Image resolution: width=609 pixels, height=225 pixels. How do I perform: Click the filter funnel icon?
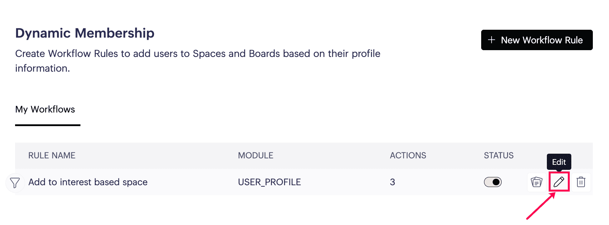15,183
